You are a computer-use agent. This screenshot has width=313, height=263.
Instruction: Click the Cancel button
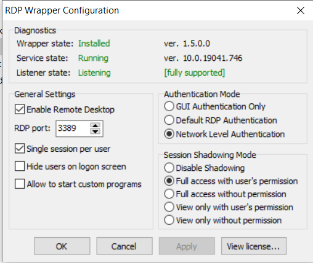coord(124,246)
